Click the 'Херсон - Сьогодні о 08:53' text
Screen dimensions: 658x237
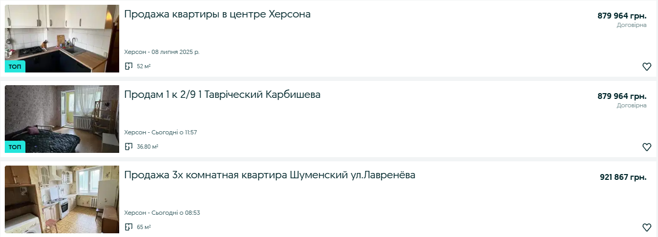162,213
